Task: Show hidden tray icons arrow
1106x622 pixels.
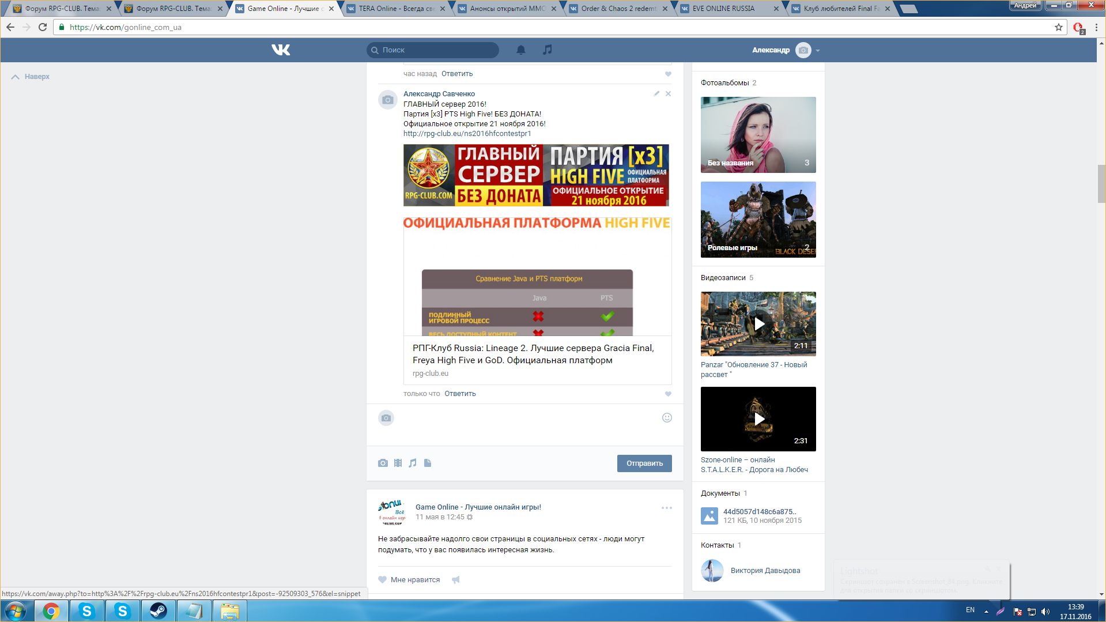Action: click(986, 611)
